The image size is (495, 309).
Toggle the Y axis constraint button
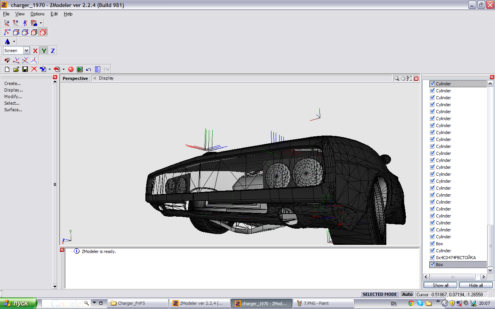pos(44,51)
